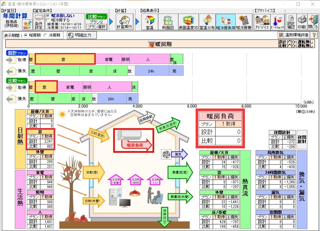Export details with 明細出力 button

(82, 35)
